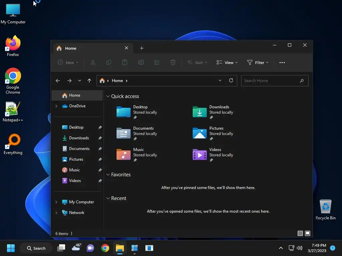
Task: Unpin Music via its sidebar pin icon
Action: point(100,170)
